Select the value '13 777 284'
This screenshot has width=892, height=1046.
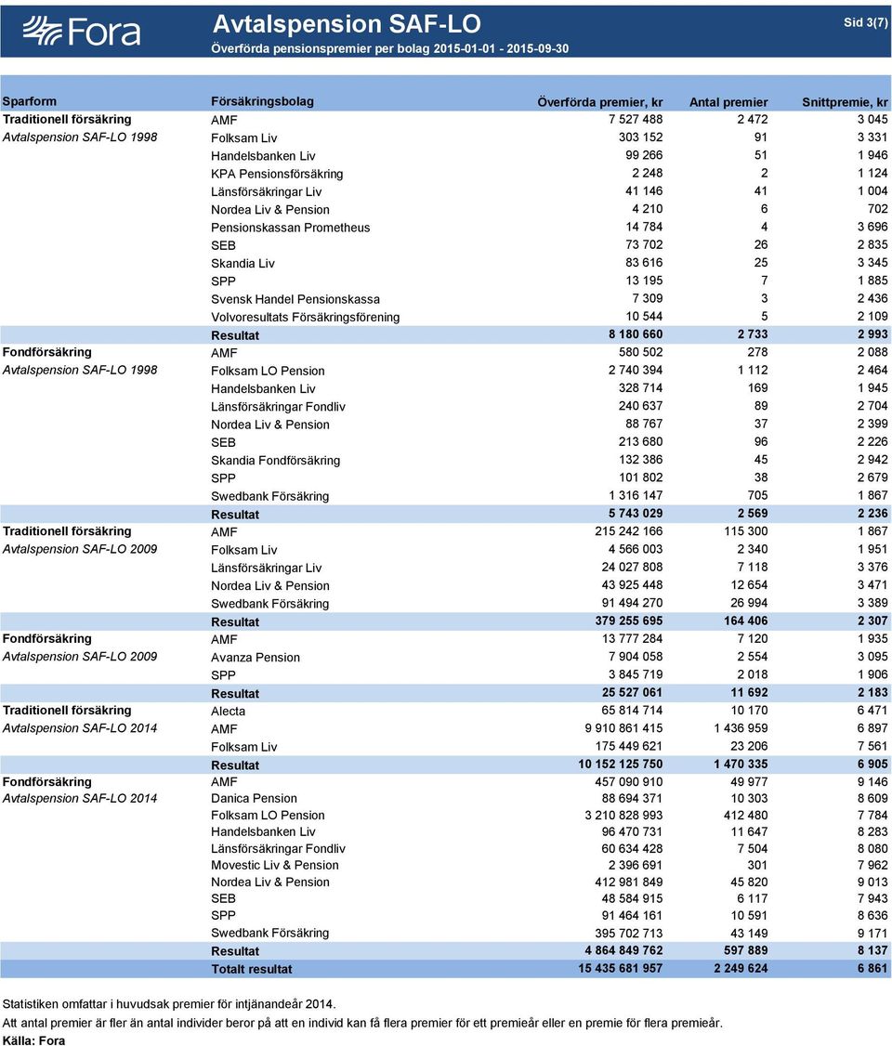(x=632, y=639)
